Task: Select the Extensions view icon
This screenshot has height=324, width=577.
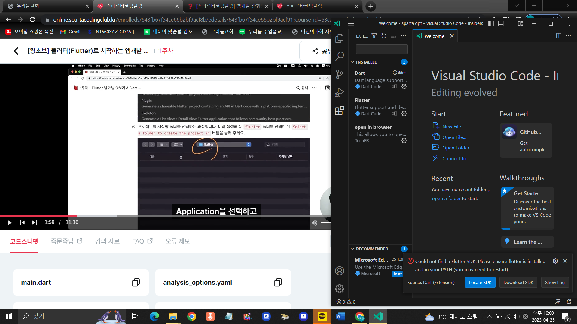Action: coord(340,110)
